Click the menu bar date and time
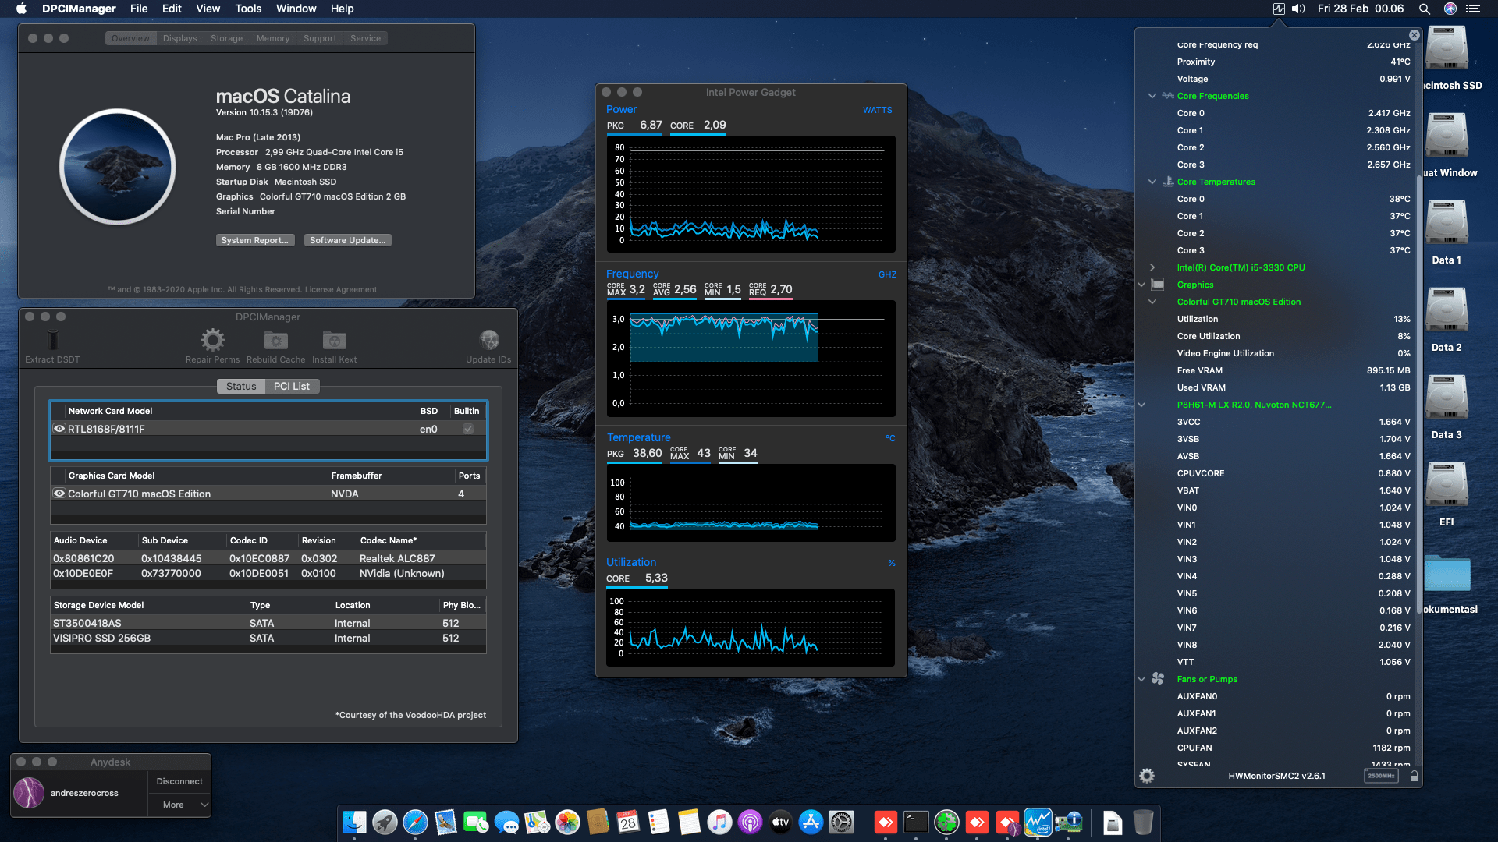Image resolution: width=1498 pixels, height=842 pixels. (1360, 9)
